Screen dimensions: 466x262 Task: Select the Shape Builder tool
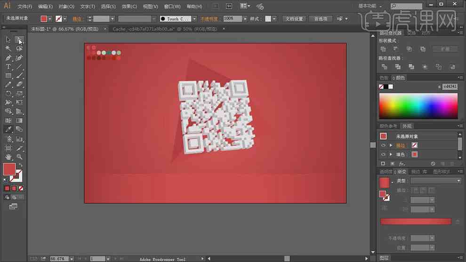tap(8, 111)
